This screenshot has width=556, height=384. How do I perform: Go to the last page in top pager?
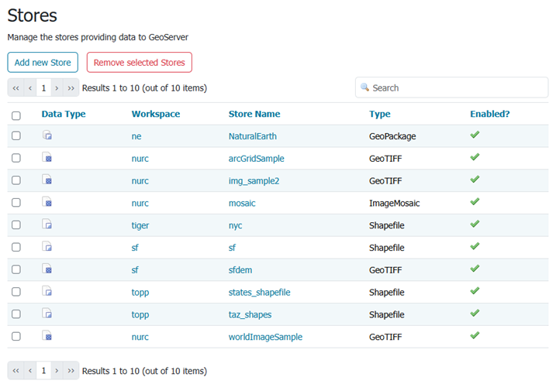(x=71, y=87)
